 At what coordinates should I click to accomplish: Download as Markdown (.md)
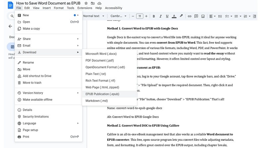[x=110, y=101]
